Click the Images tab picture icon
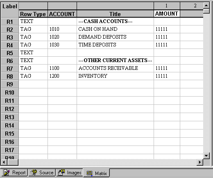Screen dimensions: 213x178 point(61,173)
